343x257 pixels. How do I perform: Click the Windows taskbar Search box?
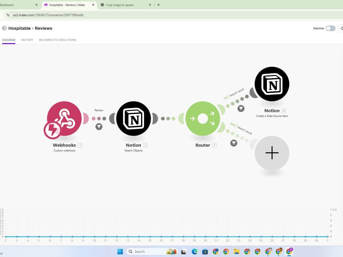[x=152, y=252]
